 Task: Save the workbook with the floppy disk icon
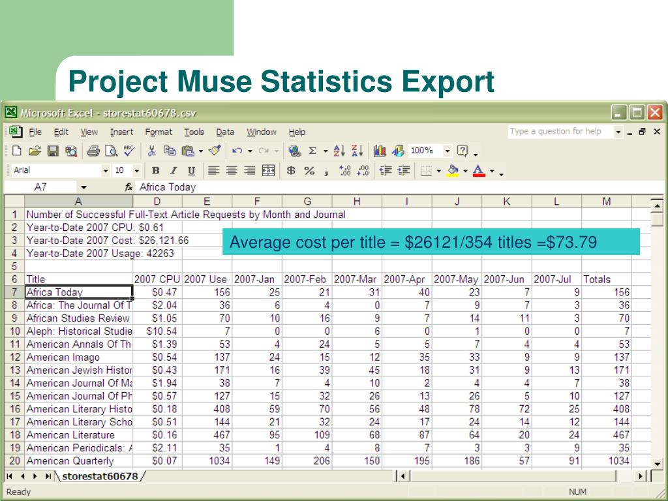[x=53, y=151]
